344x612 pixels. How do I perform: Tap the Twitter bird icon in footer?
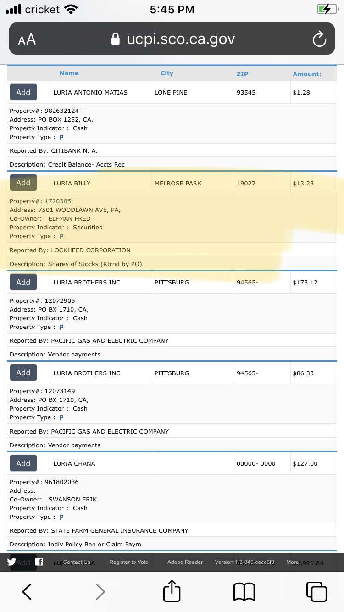tap(12, 562)
